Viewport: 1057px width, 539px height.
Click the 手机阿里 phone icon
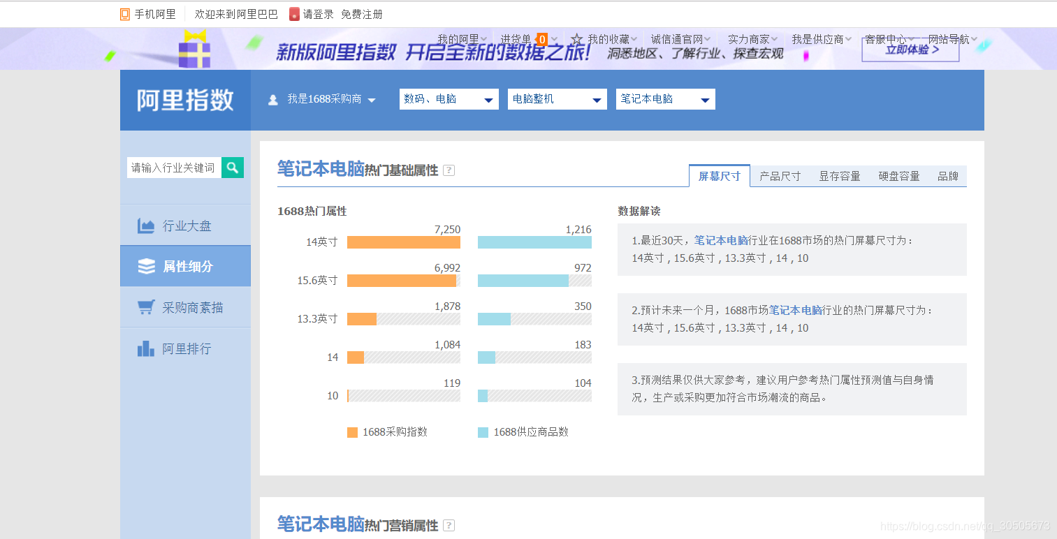(x=125, y=14)
